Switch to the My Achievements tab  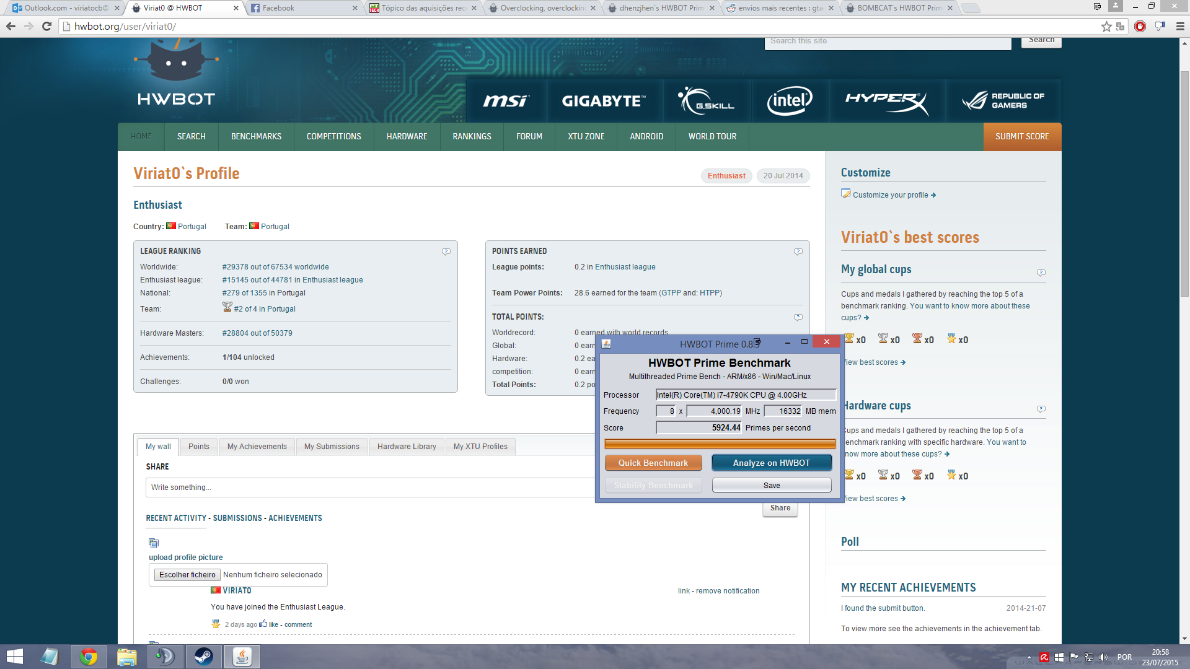[x=257, y=447]
